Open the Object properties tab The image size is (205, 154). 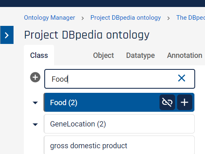(x=103, y=55)
